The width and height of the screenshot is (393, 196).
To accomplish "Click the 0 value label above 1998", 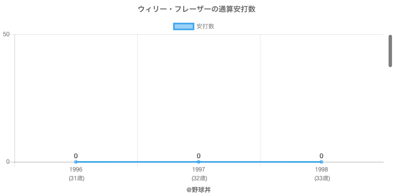I will click(x=321, y=156).
